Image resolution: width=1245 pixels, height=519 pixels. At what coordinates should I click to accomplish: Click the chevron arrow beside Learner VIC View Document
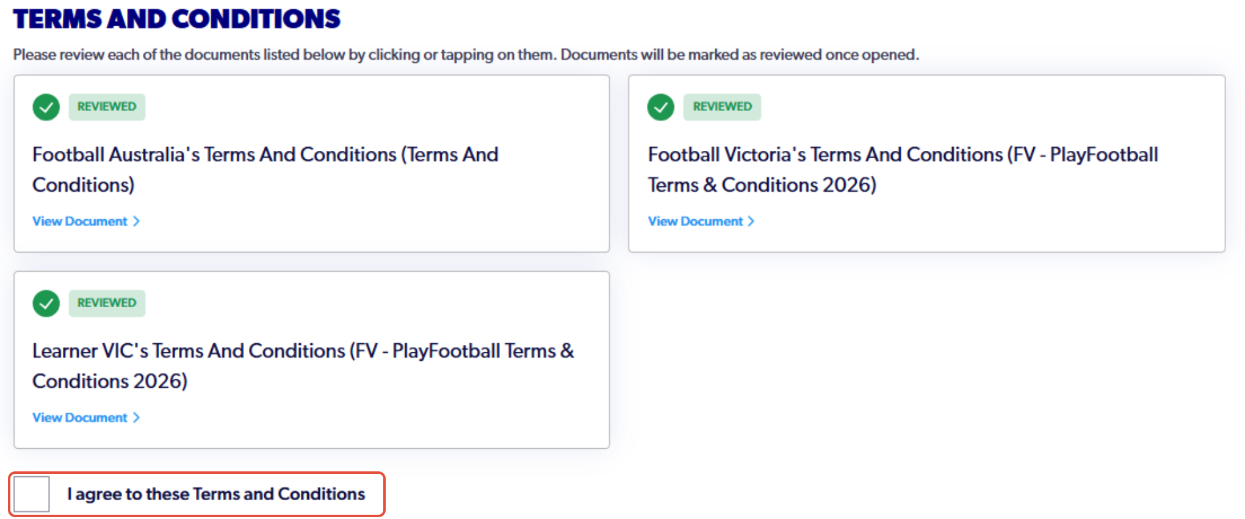click(x=137, y=418)
